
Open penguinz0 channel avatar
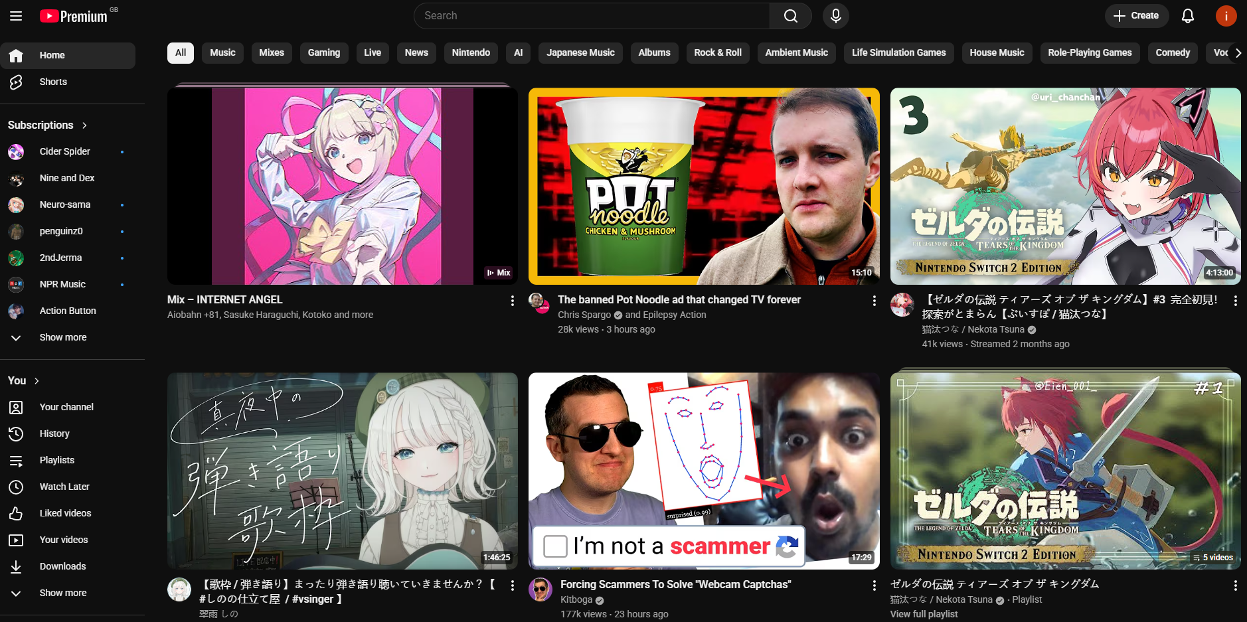(x=16, y=231)
